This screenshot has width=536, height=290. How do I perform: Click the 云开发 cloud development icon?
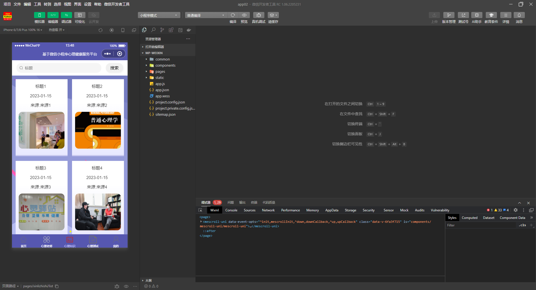[x=94, y=15]
